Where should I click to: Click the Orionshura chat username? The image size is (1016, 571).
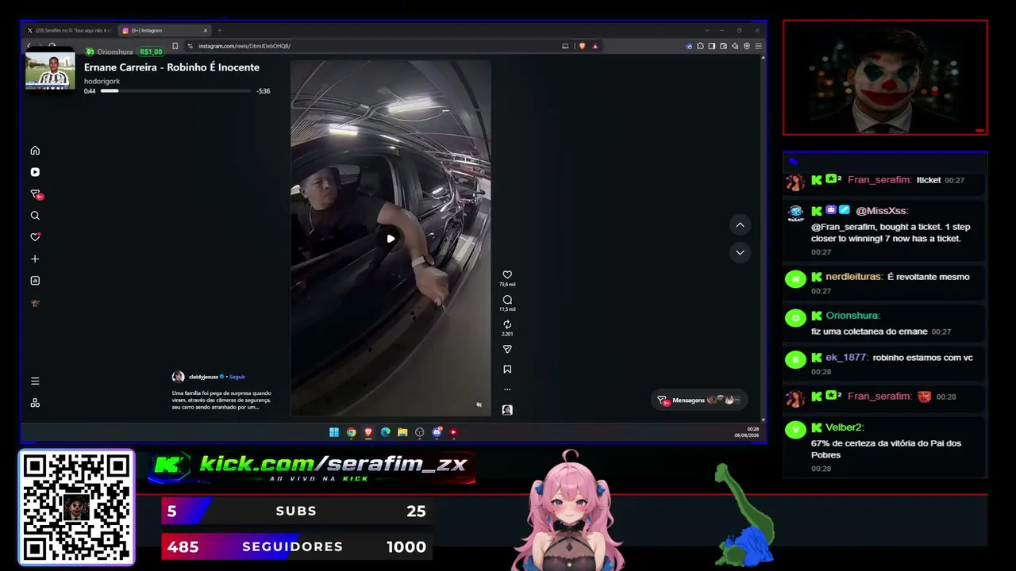[852, 316]
